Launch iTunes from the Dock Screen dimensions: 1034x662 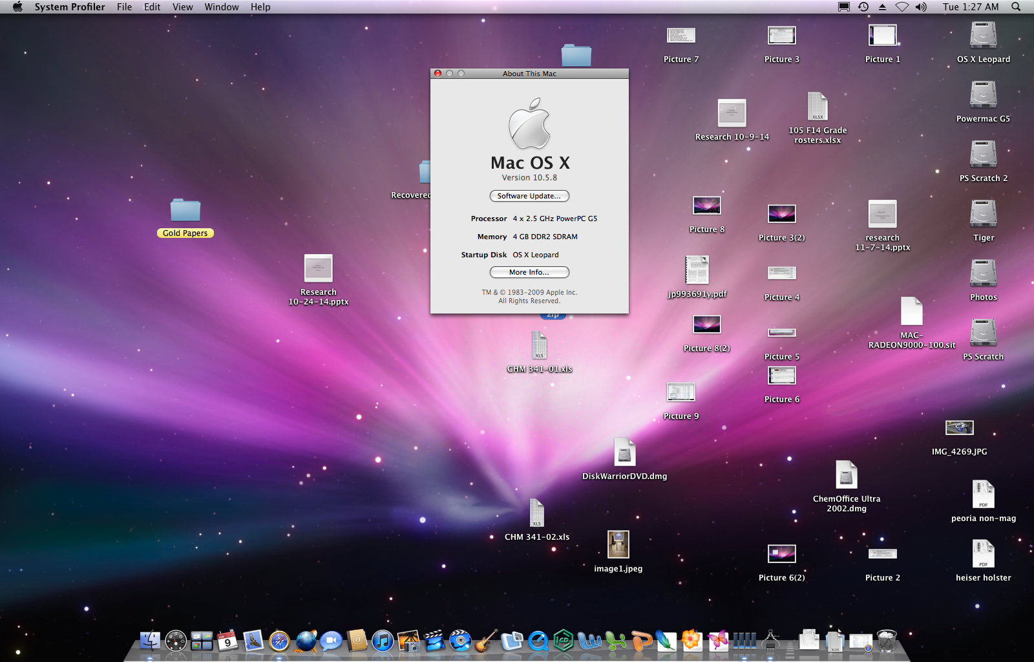click(x=383, y=641)
